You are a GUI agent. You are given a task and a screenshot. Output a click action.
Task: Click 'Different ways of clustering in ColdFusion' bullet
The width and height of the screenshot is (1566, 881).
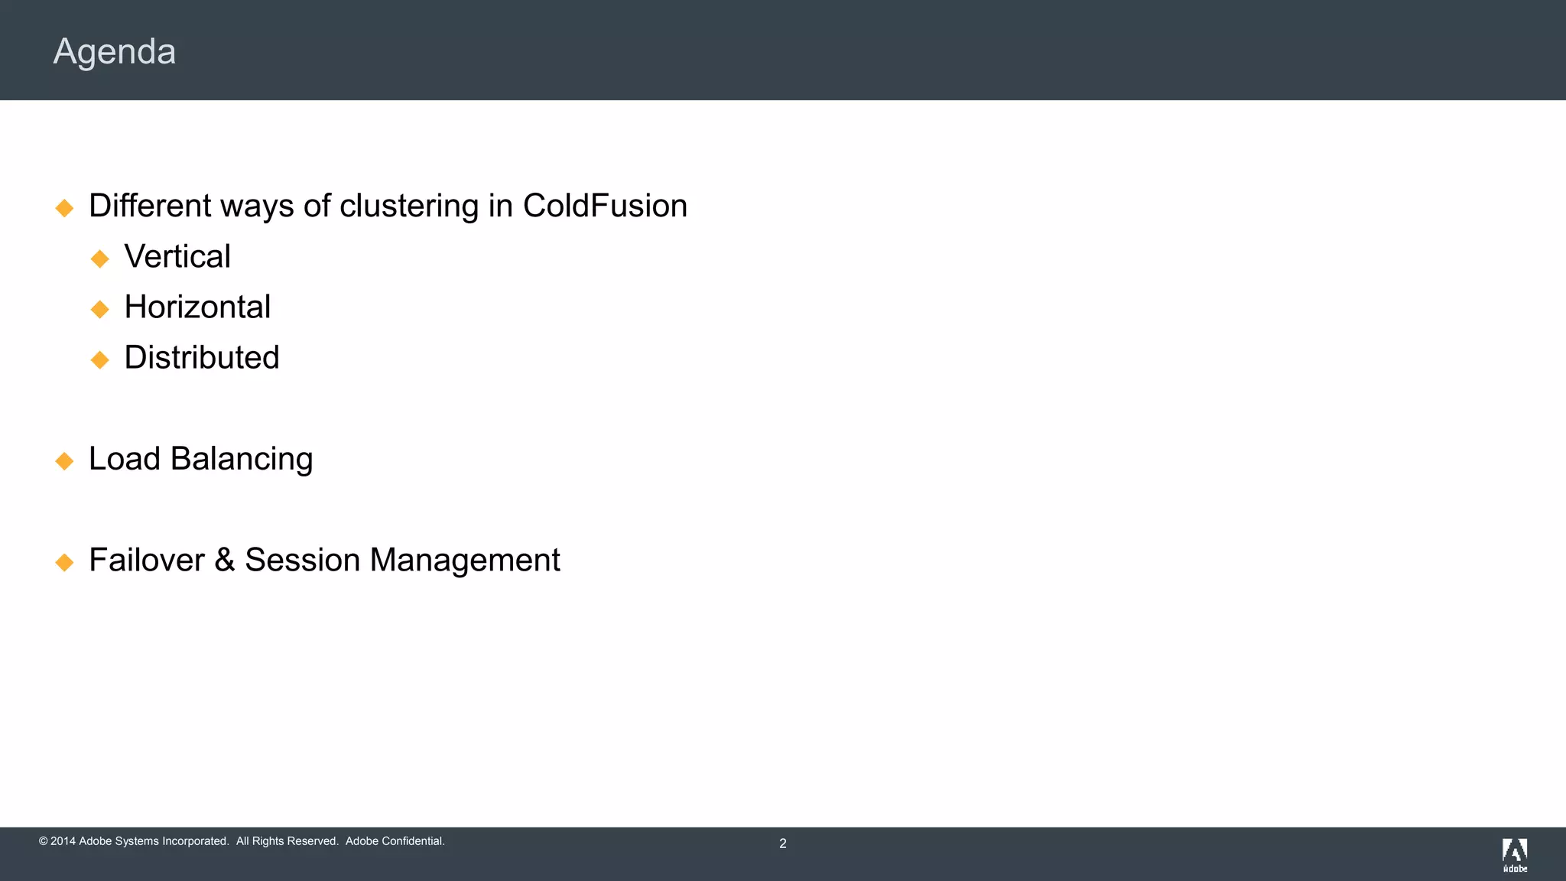(x=388, y=206)
